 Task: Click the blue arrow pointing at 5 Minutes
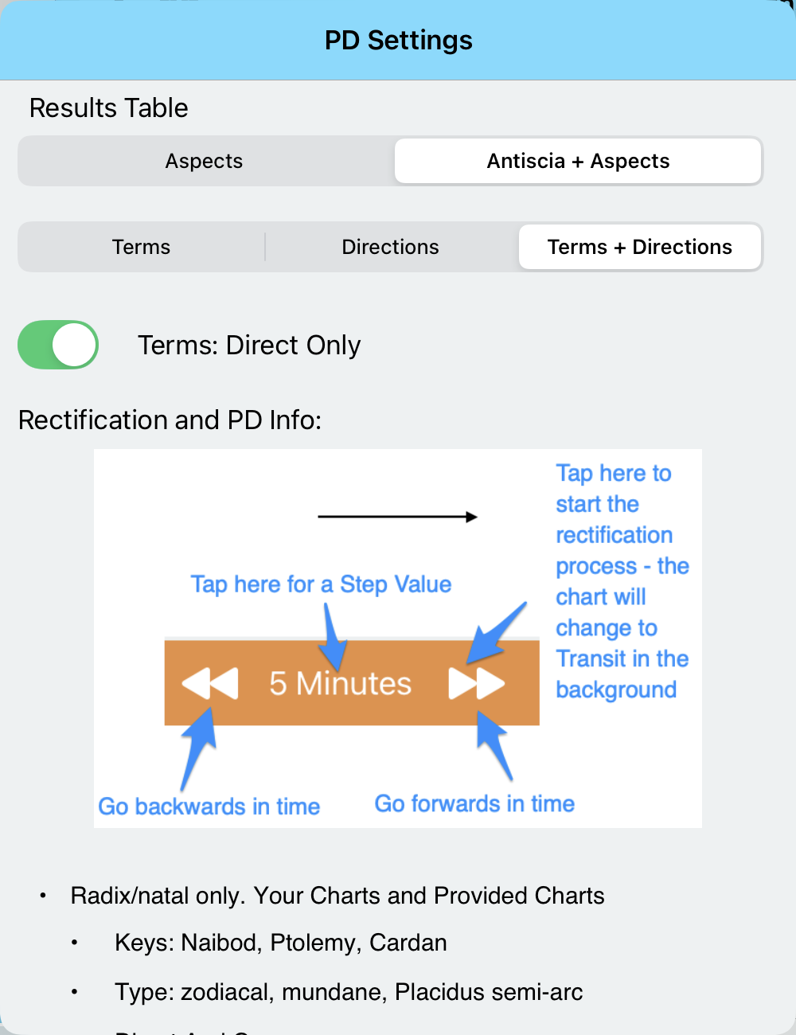334,637
